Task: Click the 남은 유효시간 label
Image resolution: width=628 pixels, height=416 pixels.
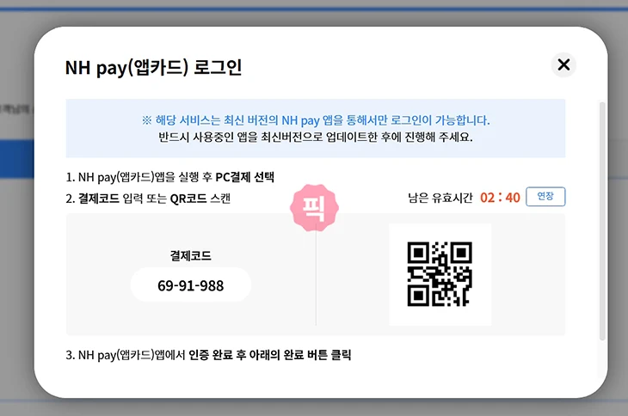Action: (x=440, y=198)
